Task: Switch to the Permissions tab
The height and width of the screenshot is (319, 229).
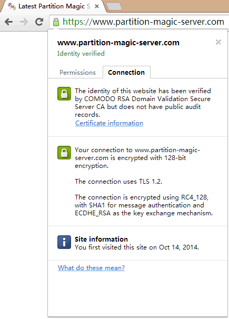Action: [x=77, y=73]
